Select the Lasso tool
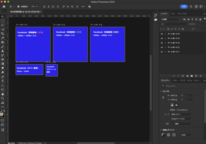 click(2, 25)
